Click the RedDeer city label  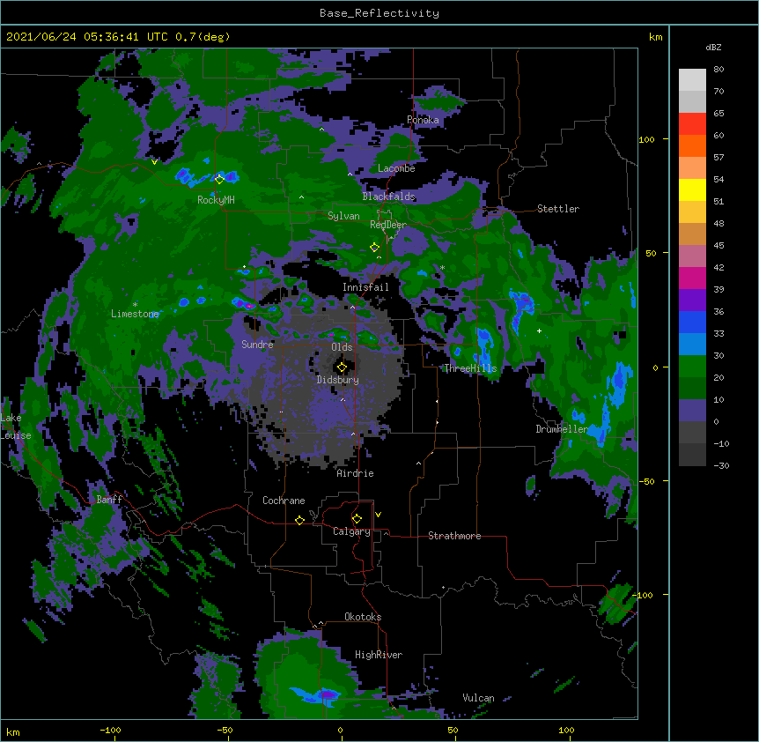(388, 225)
